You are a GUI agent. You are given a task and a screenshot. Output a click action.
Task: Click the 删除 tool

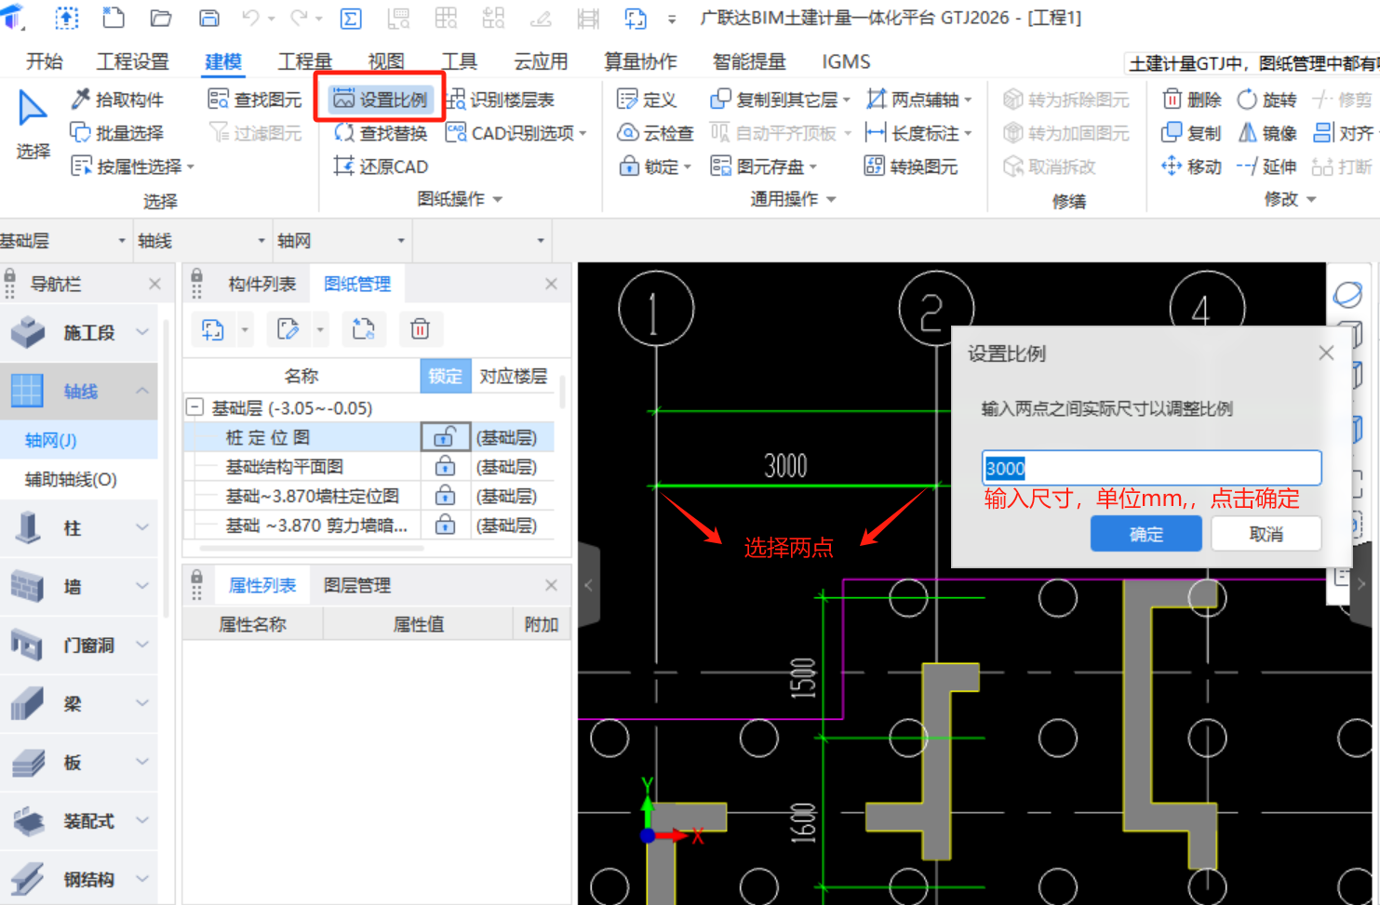1192,100
